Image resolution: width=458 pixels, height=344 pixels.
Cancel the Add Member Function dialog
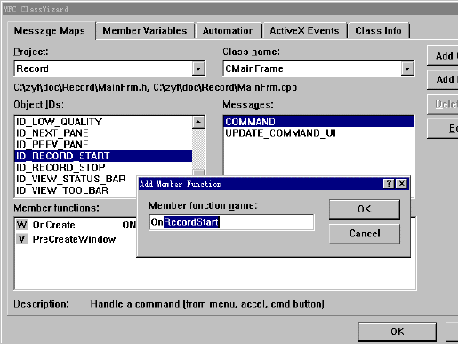pos(365,234)
